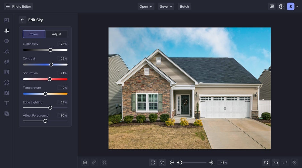Click the Affect Foreground slider handle
Screen dimensions: 302x168
click(45, 121)
